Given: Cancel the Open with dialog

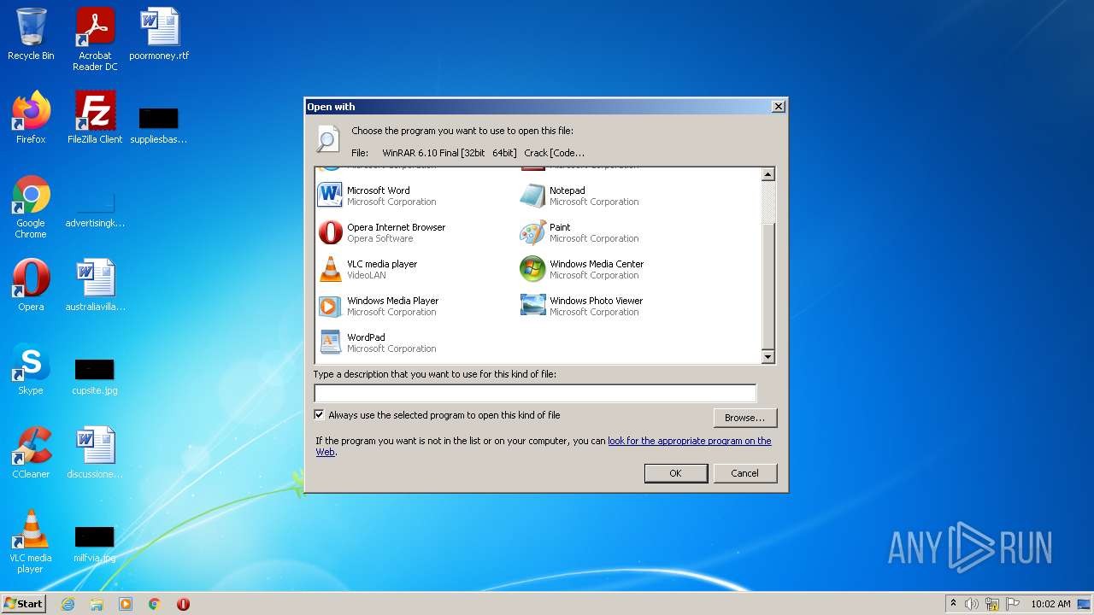Looking at the screenshot, I should point(744,473).
